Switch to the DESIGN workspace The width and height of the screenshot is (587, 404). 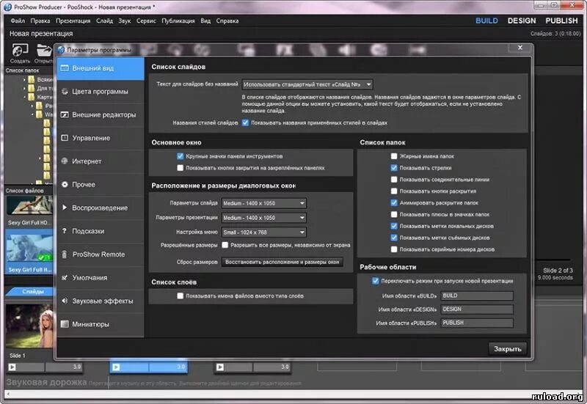pyautogui.click(x=522, y=21)
